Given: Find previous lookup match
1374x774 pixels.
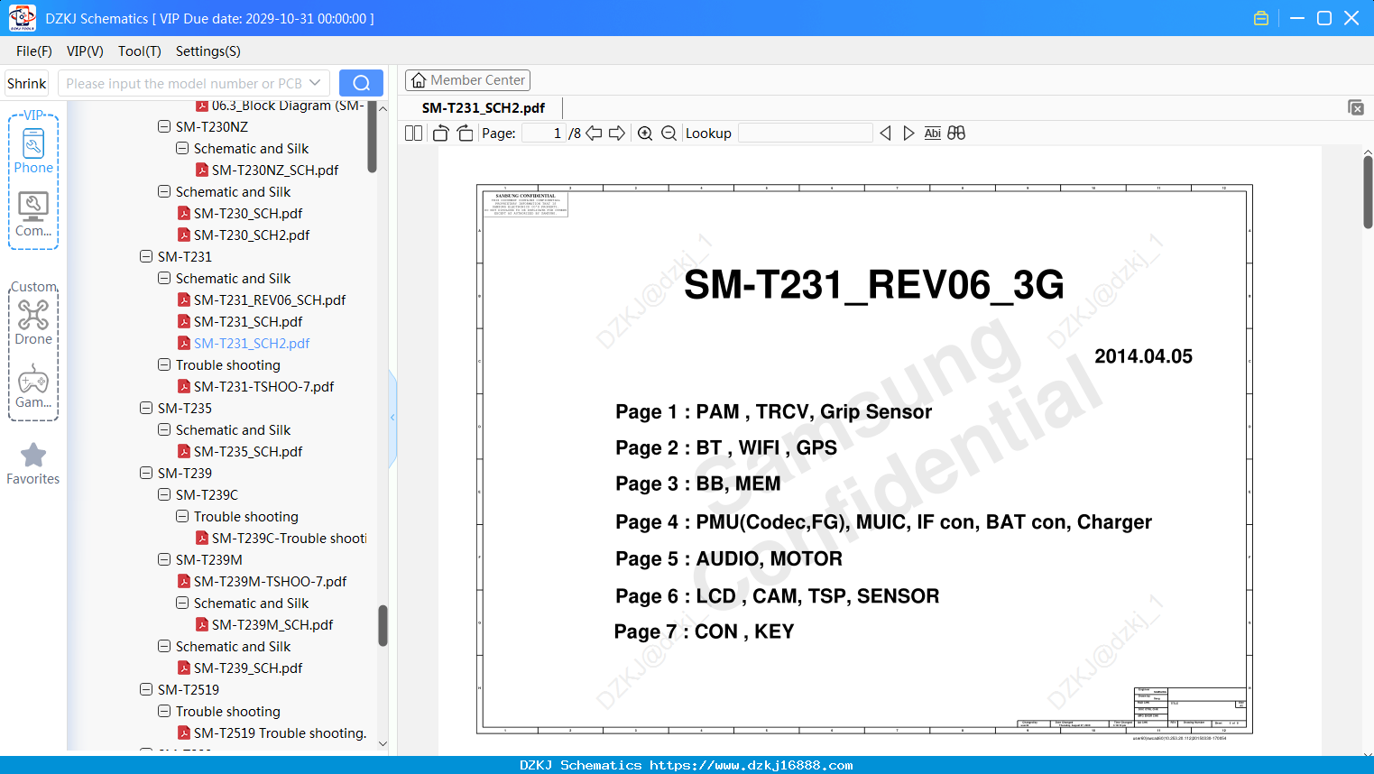Looking at the screenshot, I should click(x=885, y=133).
